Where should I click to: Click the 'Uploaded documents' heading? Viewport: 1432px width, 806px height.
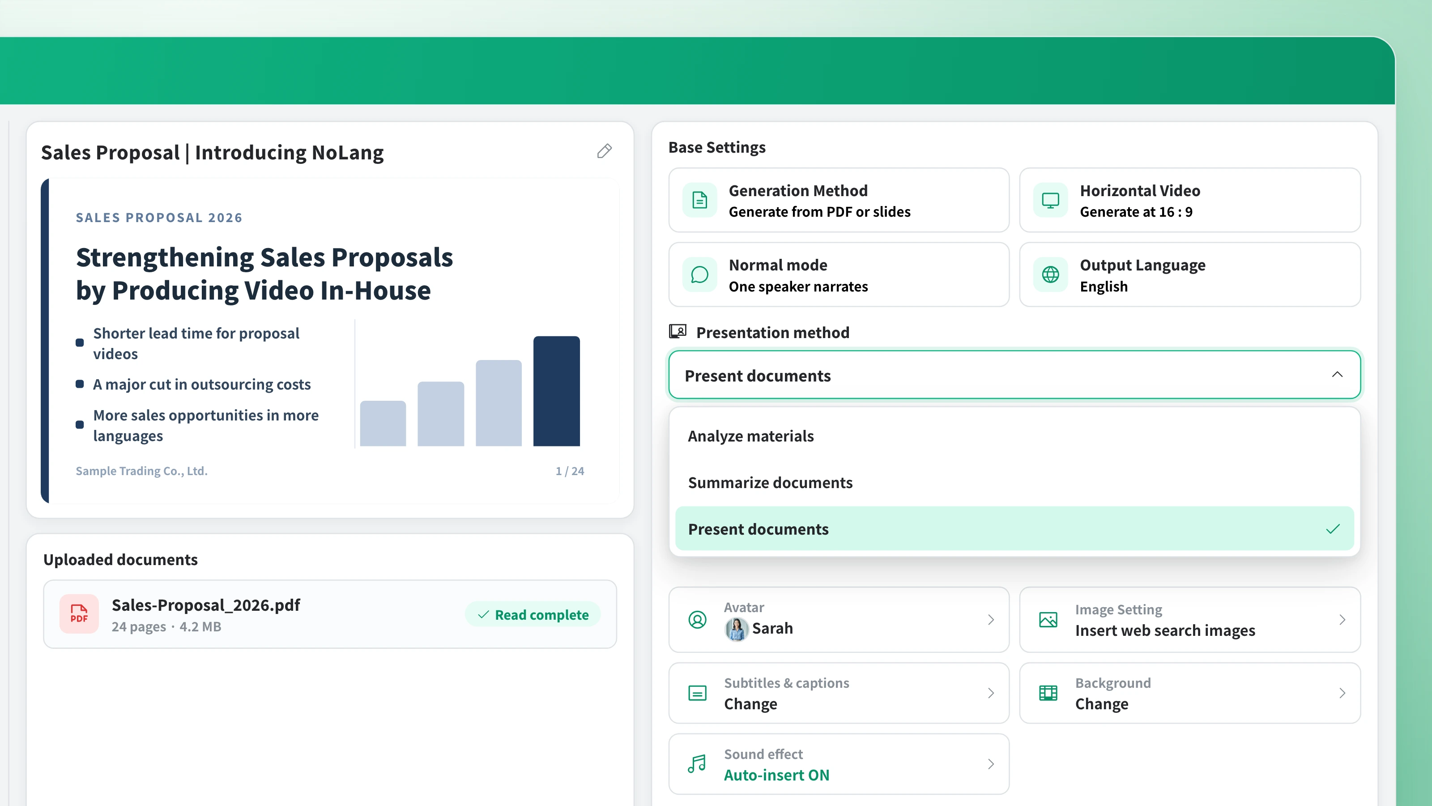click(x=121, y=560)
